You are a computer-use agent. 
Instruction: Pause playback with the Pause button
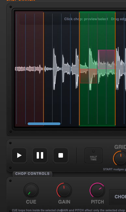coord(40,155)
